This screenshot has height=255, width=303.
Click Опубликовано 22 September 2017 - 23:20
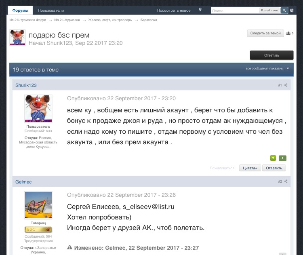(x=121, y=99)
